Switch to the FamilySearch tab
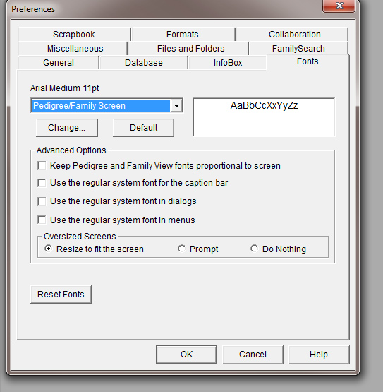The width and height of the screenshot is (383, 392). 298,49
